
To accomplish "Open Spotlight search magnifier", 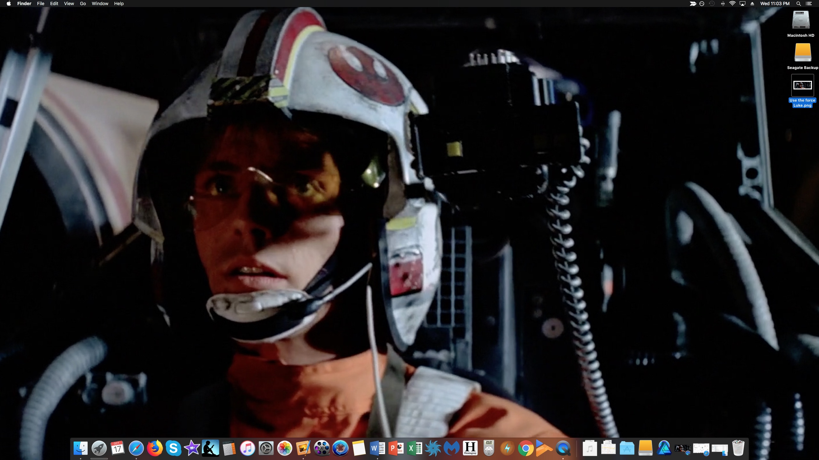I will 799,4.
